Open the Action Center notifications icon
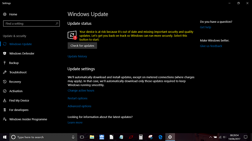 click(246, 137)
